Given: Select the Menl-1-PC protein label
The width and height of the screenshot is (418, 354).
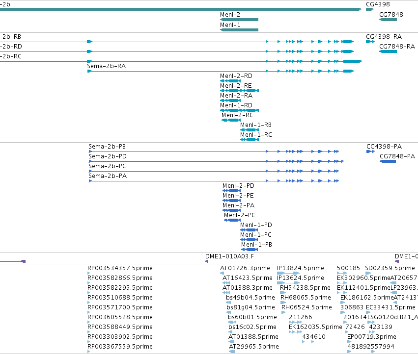Looking at the screenshot, I should click(x=255, y=235).
